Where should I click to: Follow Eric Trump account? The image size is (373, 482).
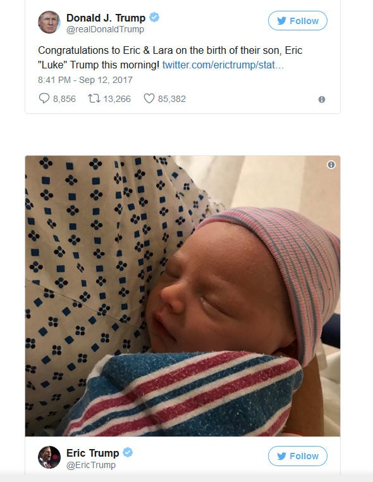tap(298, 456)
